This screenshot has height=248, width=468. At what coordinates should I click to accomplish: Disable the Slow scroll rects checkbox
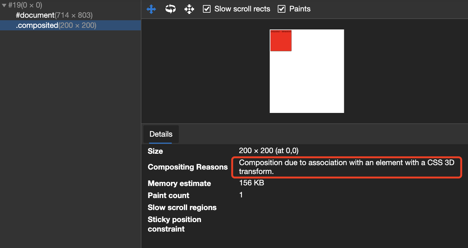(x=207, y=9)
